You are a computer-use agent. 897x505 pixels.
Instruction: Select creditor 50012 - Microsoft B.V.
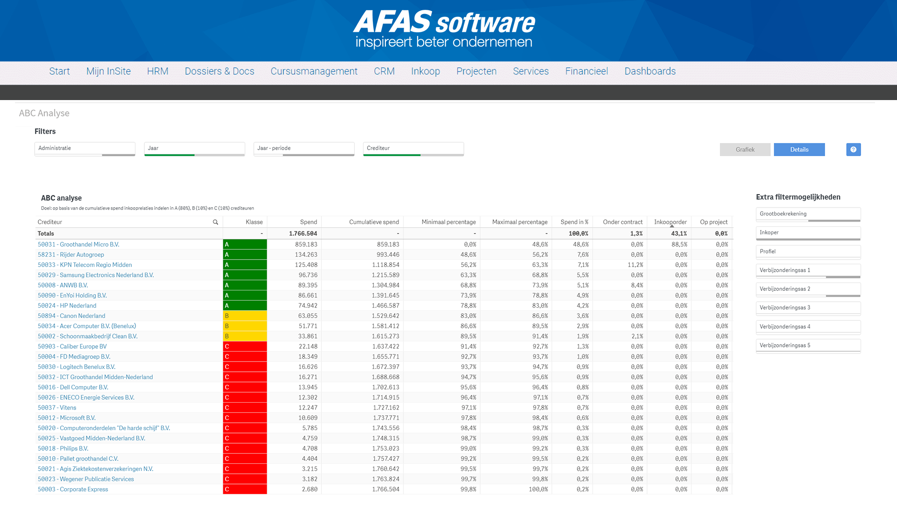tap(67, 418)
